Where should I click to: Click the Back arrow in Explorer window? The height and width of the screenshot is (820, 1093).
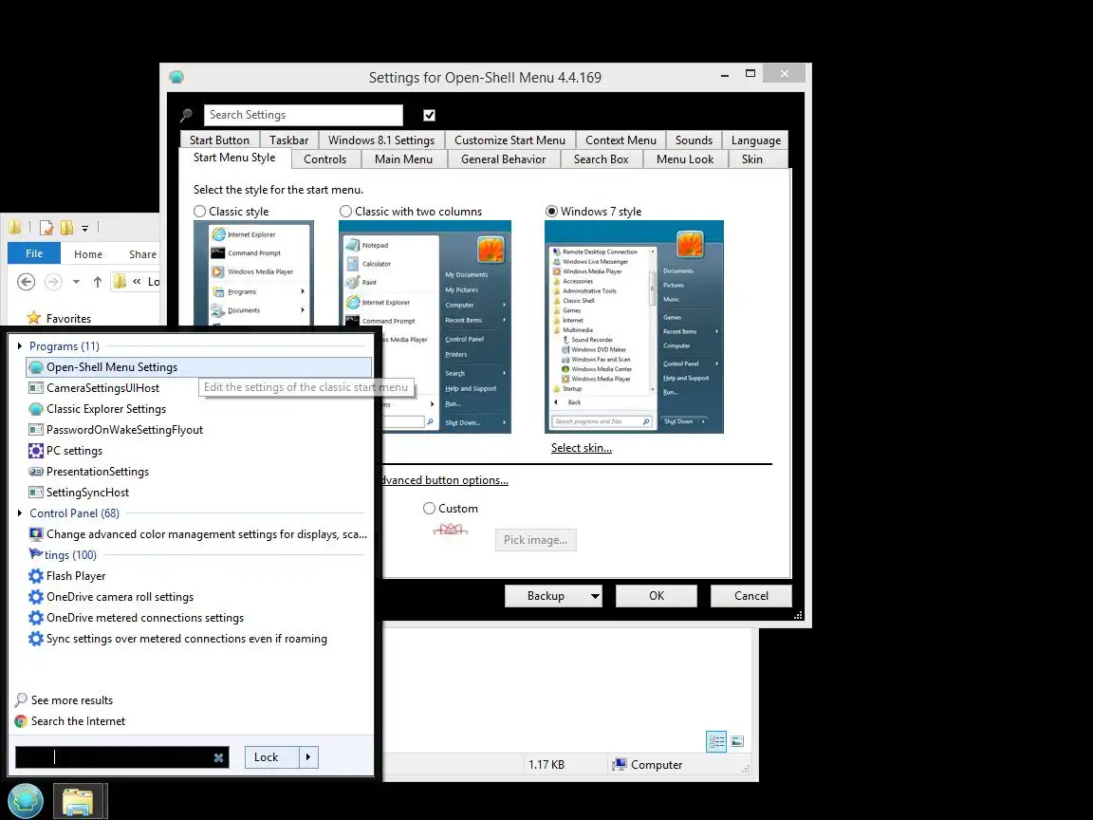click(26, 282)
